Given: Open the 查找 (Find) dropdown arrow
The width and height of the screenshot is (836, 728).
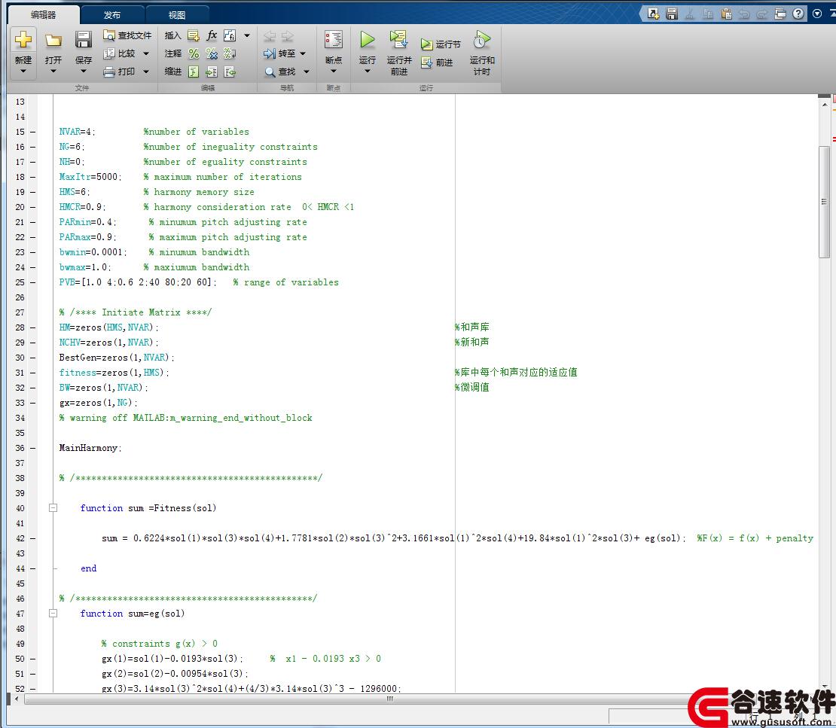Looking at the screenshot, I should [307, 72].
